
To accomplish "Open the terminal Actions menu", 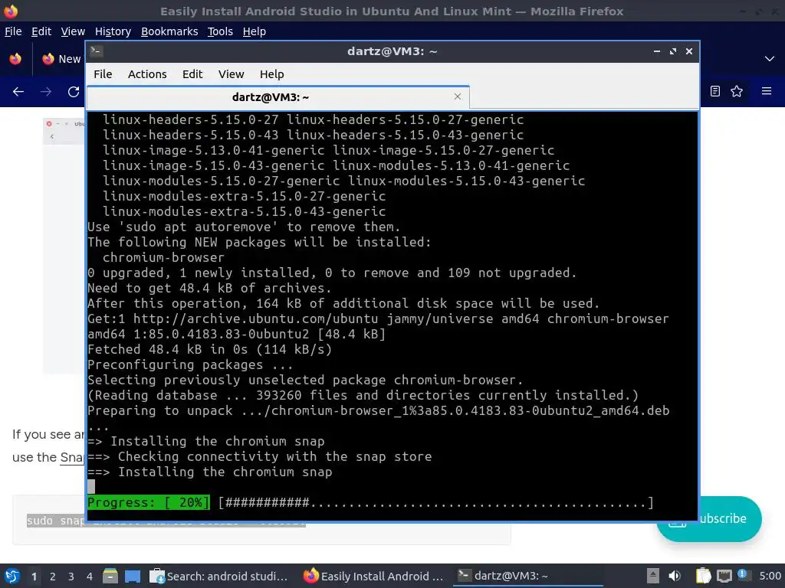I will [147, 74].
